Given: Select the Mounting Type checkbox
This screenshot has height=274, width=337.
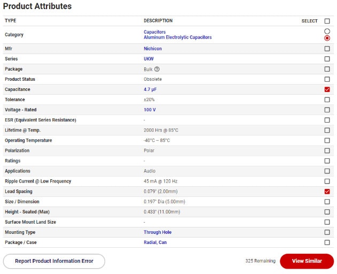Looking at the screenshot, I should [327, 232].
